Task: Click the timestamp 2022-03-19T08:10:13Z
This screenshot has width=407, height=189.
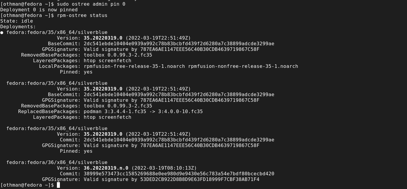Action: click(164, 168)
